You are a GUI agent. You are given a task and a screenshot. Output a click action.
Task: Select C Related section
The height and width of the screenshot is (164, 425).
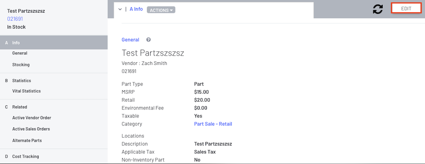pos(54,107)
